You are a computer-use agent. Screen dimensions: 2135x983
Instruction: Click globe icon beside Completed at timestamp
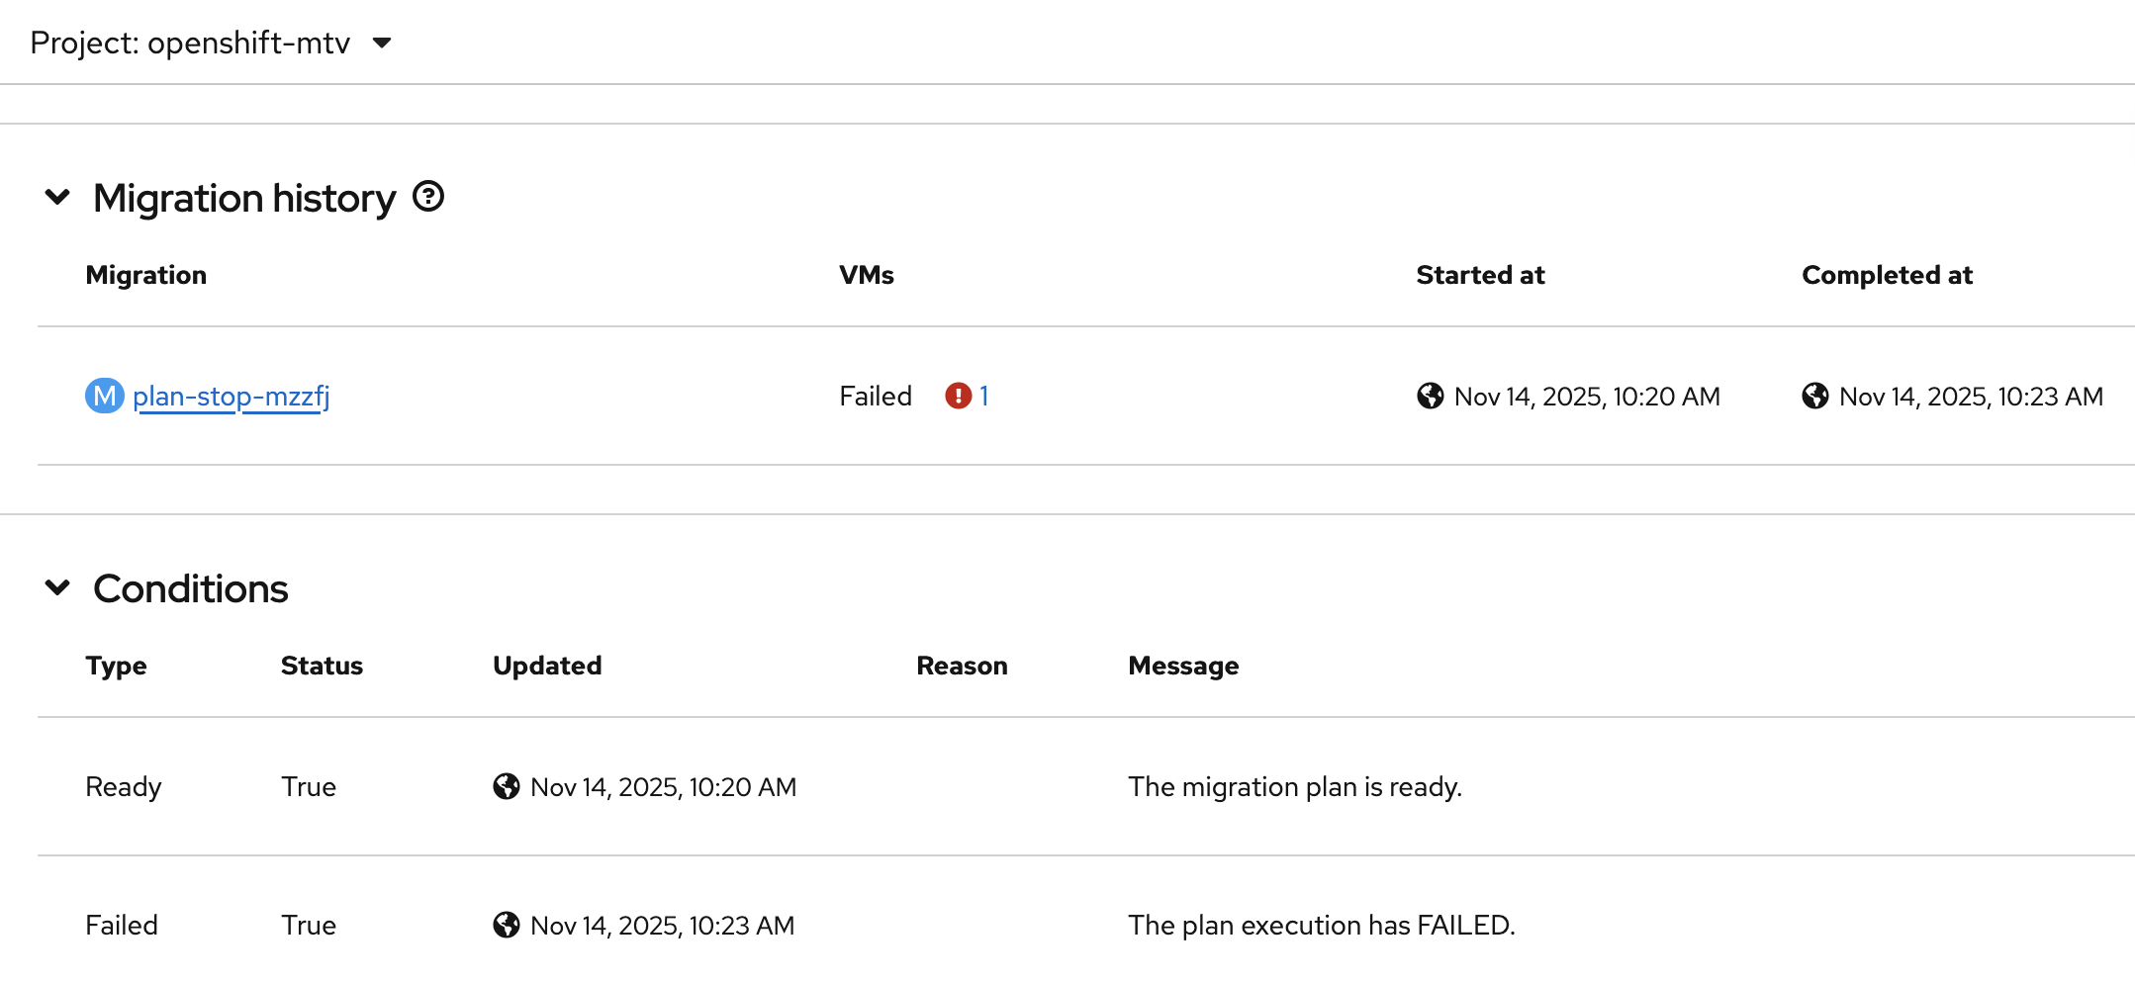click(1814, 396)
